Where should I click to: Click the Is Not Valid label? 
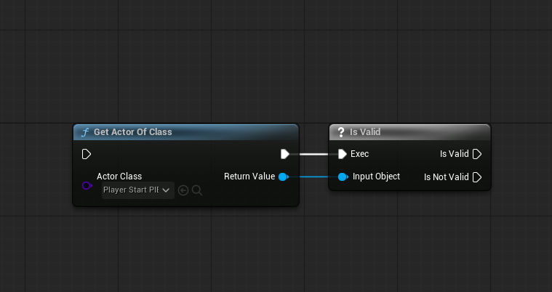pos(447,177)
